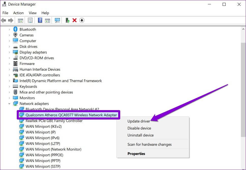Screen dimensions: 246x170
Task: Collapse the Network adapters node
Action: coord(9,104)
